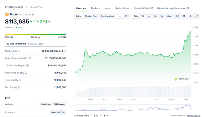The image size is (204, 117).
Task: Open the Mempool explorer link
Action: point(56,112)
